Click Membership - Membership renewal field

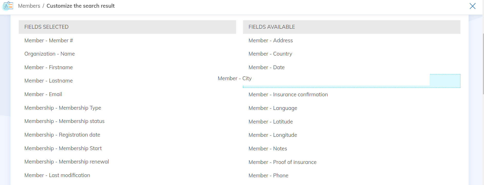[67, 162]
